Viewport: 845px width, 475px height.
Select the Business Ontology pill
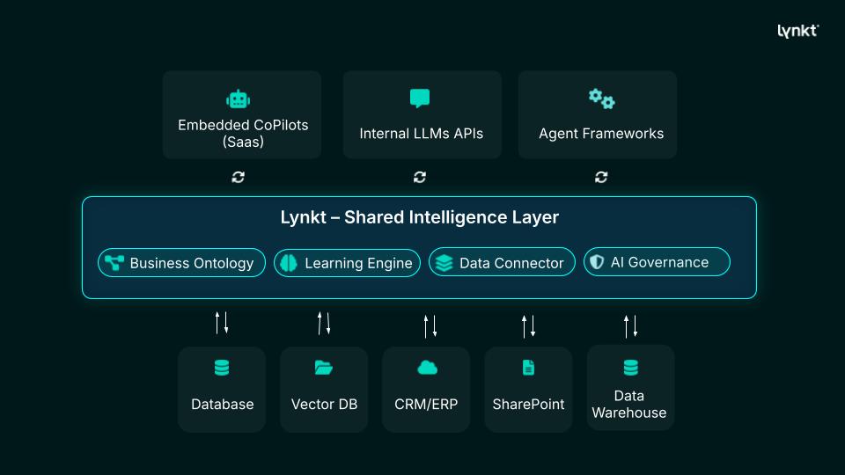[181, 263]
